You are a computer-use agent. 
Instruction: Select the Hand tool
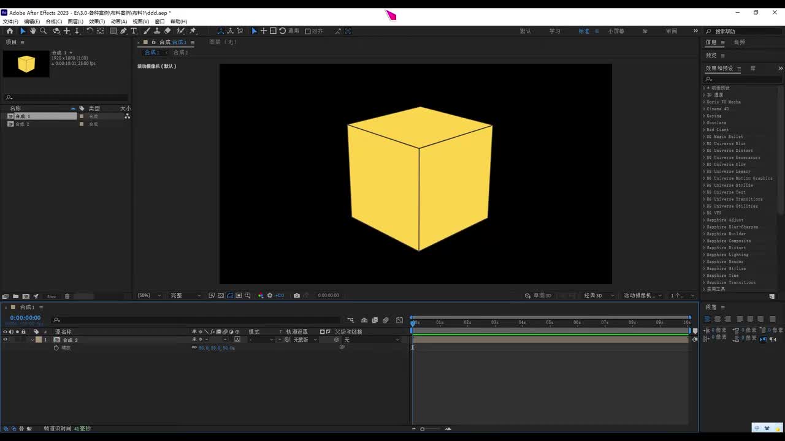click(x=33, y=31)
